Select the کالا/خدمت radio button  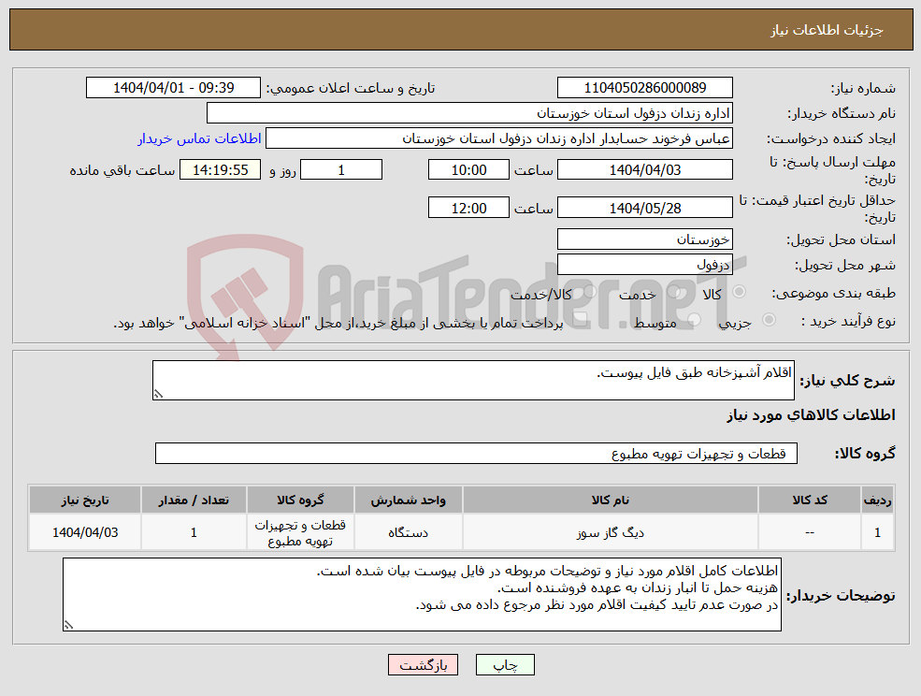590,292
